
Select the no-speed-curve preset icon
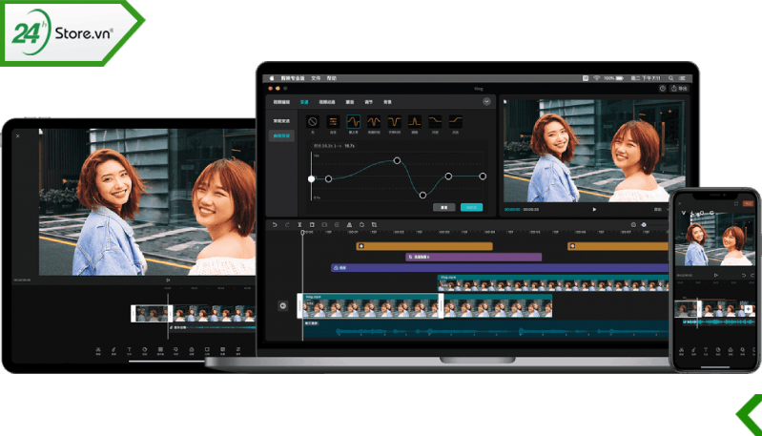[313, 121]
